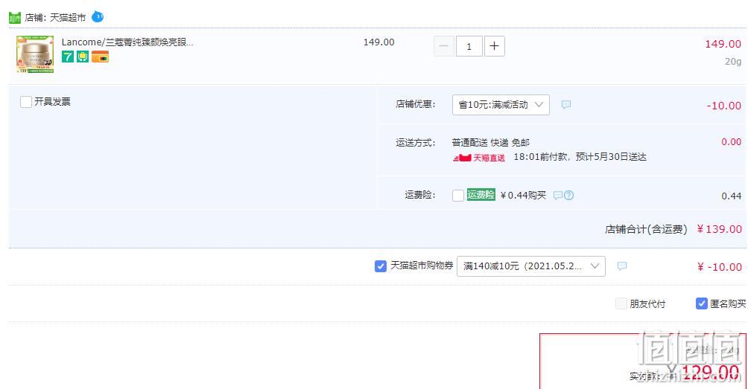This screenshot has width=748, height=389.
Task: Click the 18:01前付款 delivery estimate text
Action: 580,157
